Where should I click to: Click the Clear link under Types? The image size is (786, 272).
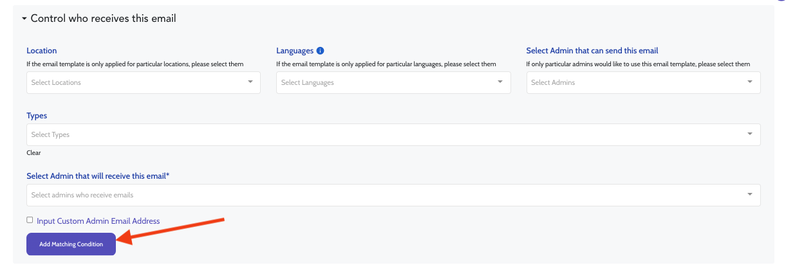tap(33, 153)
